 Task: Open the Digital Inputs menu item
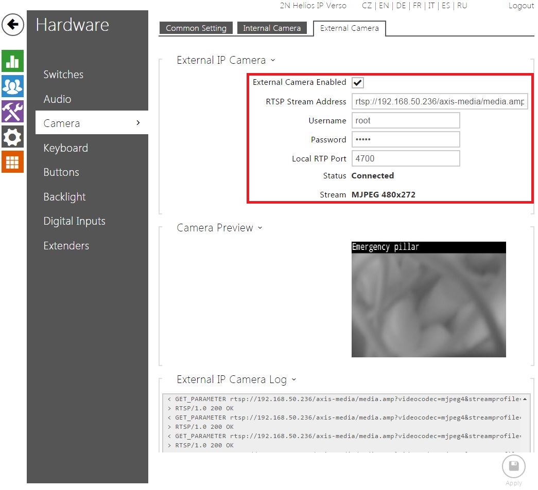click(74, 221)
